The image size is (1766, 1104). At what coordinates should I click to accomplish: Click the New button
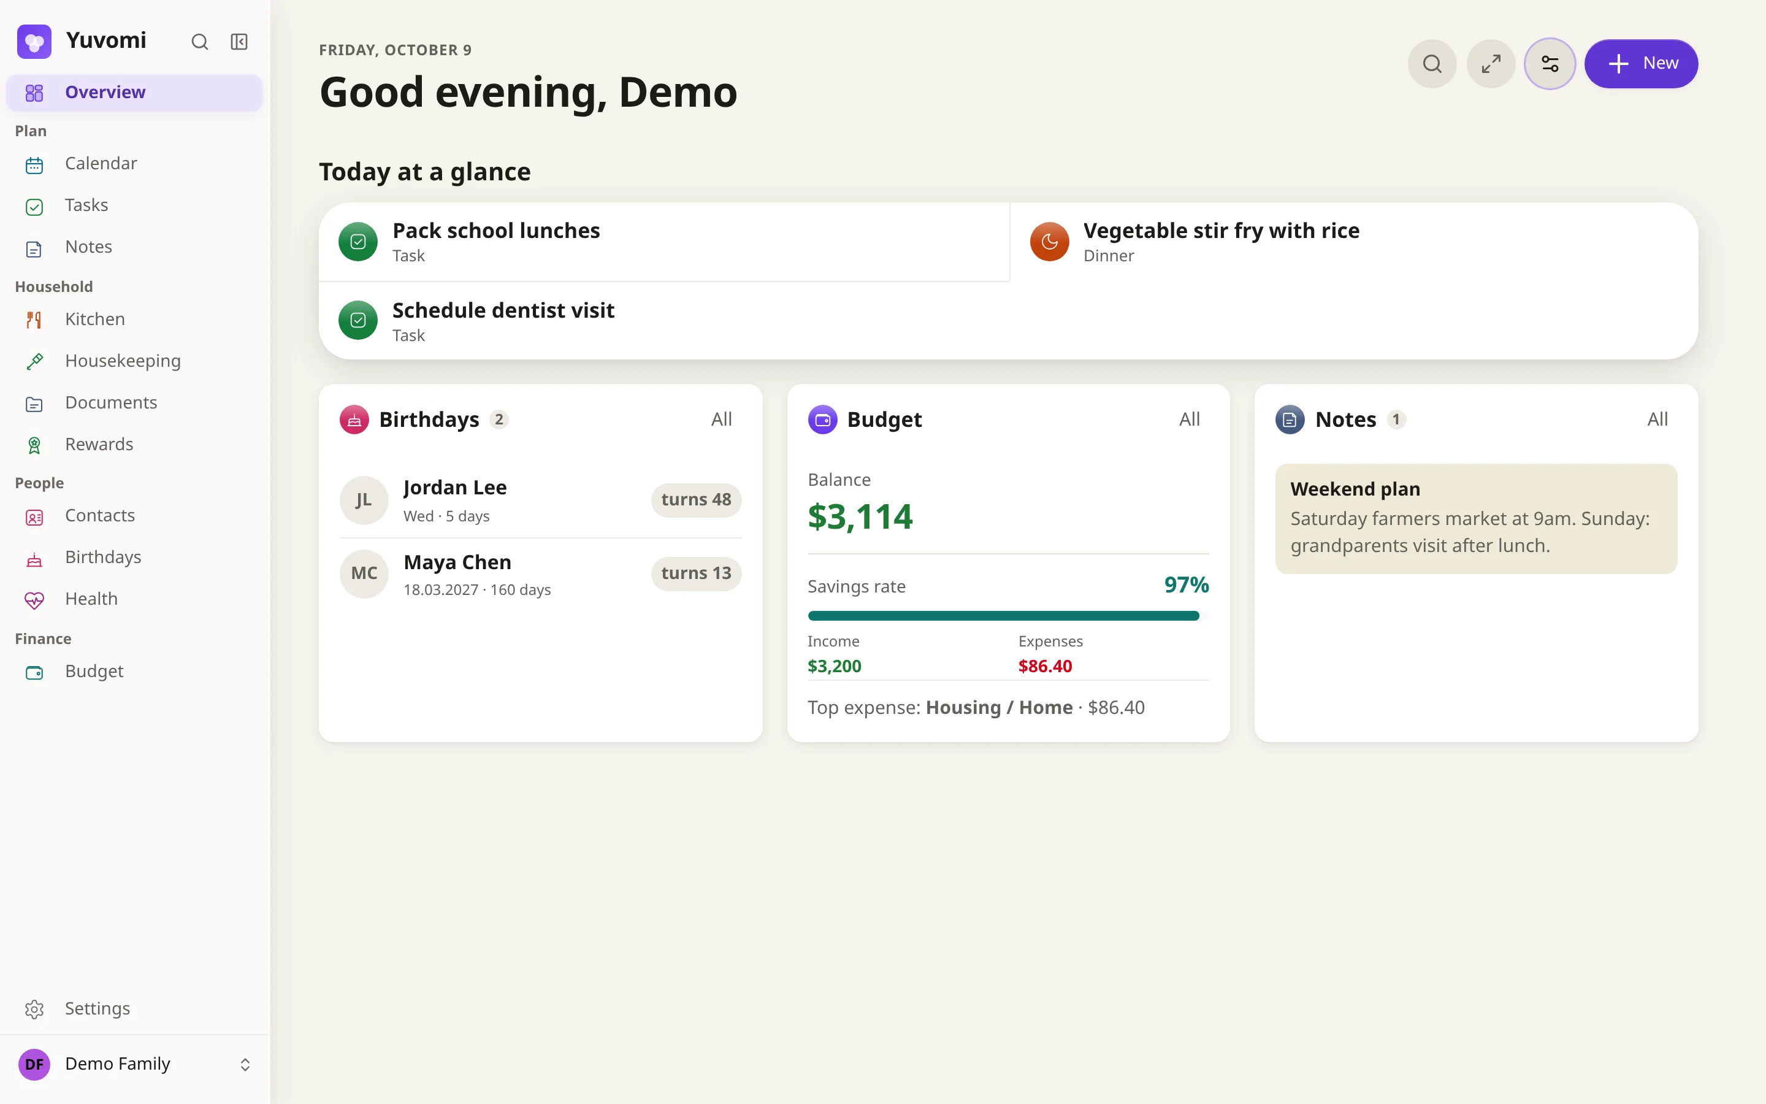1640,64
